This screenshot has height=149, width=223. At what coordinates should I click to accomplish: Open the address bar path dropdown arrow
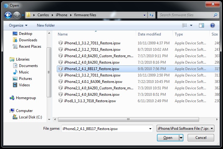(145, 15)
